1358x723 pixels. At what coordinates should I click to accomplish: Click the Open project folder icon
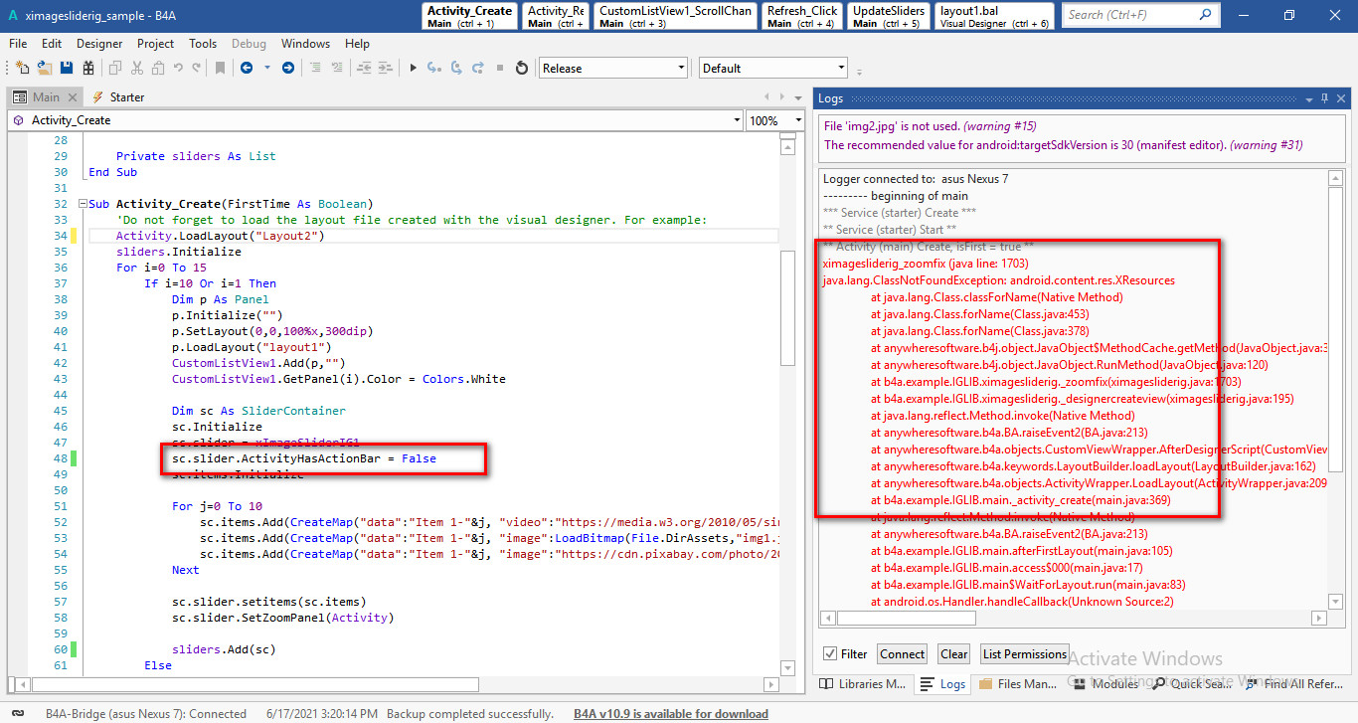(45, 68)
